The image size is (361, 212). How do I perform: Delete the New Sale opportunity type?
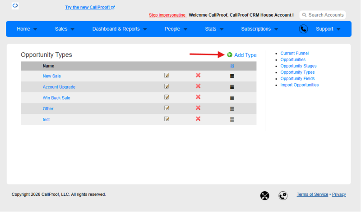pos(198,75)
